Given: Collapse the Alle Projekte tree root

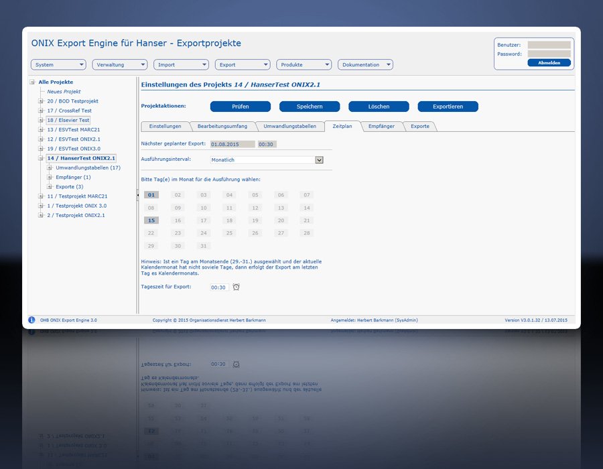Looking at the screenshot, I should pyautogui.click(x=32, y=82).
